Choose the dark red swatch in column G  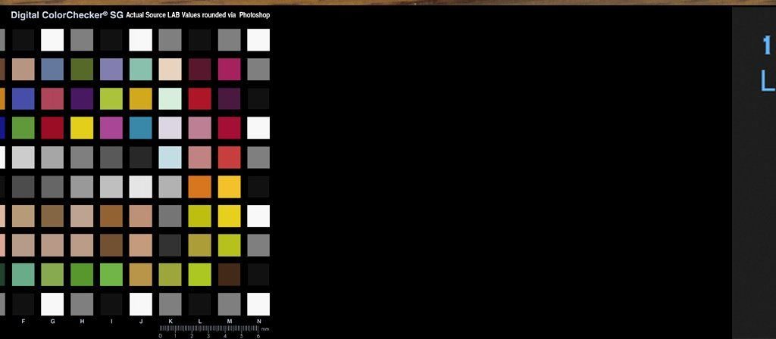click(x=52, y=128)
